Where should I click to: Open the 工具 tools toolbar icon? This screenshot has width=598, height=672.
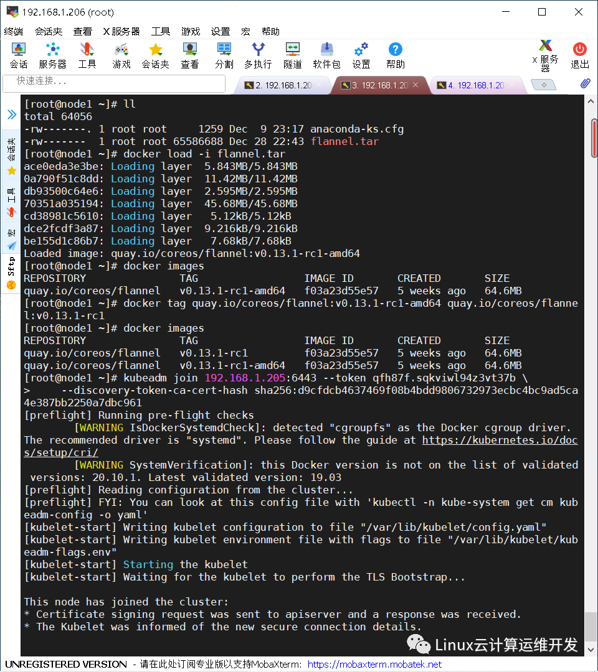pos(87,56)
